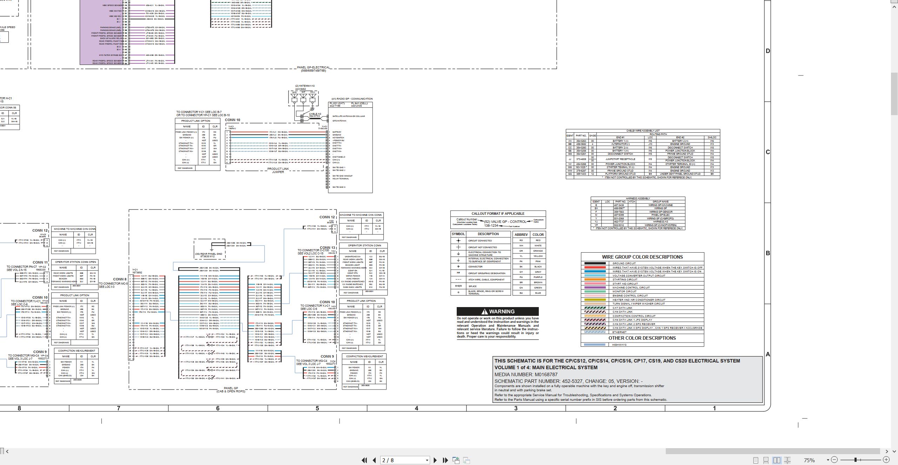
Task: Click the black ground circuit swatch
Action: (595, 263)
